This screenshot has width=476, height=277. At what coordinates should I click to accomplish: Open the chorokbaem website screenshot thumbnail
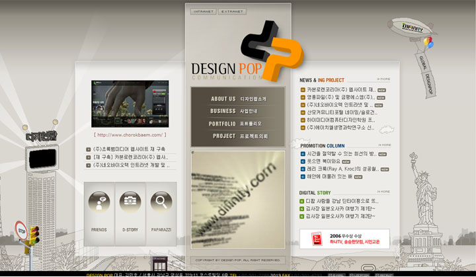(130, 104)
